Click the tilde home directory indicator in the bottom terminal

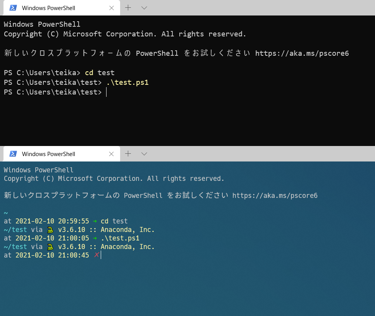click(x=6, y=213)
